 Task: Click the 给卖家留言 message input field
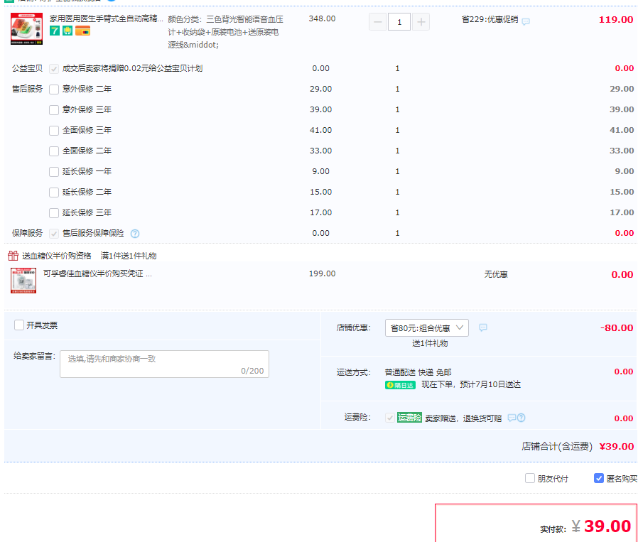(x=164, y=364)
